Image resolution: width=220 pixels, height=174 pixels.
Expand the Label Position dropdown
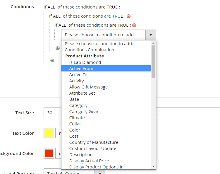[100, 172]
